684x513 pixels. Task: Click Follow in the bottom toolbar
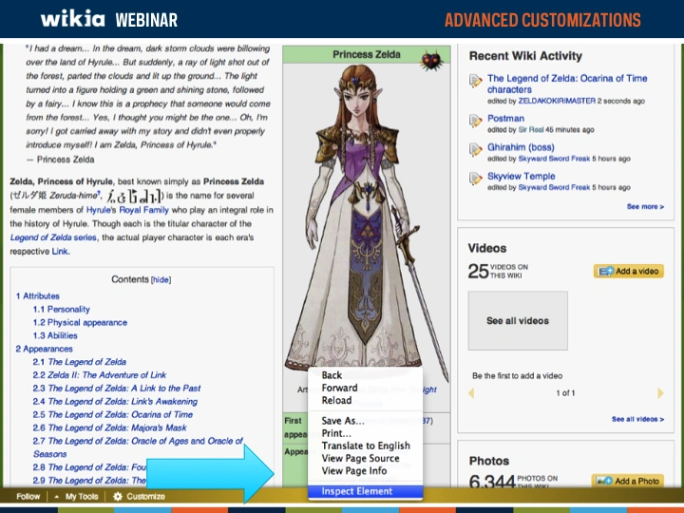pos(28,496)
